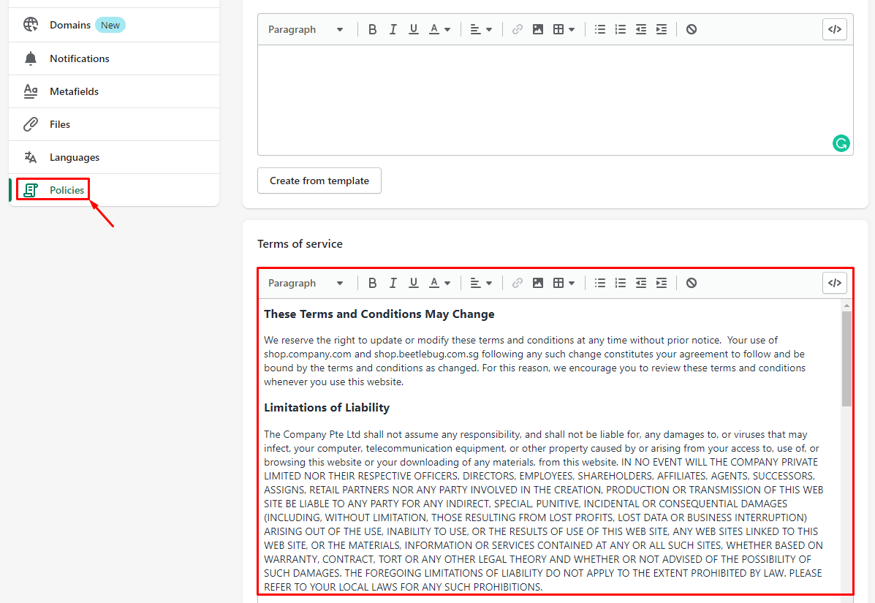Screen dimensions: 875x603
Task: Click Create from template button
Action: (319, 181)
